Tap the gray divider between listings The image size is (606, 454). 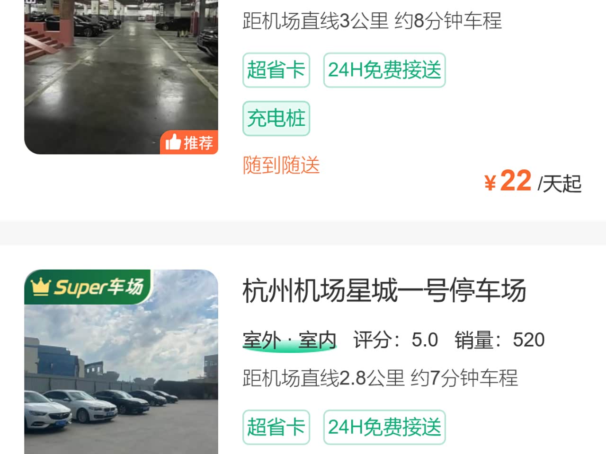(303, 233)
